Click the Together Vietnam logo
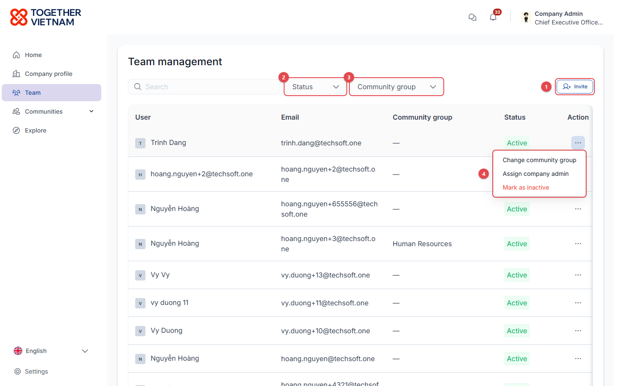 [x=45, y=17]
